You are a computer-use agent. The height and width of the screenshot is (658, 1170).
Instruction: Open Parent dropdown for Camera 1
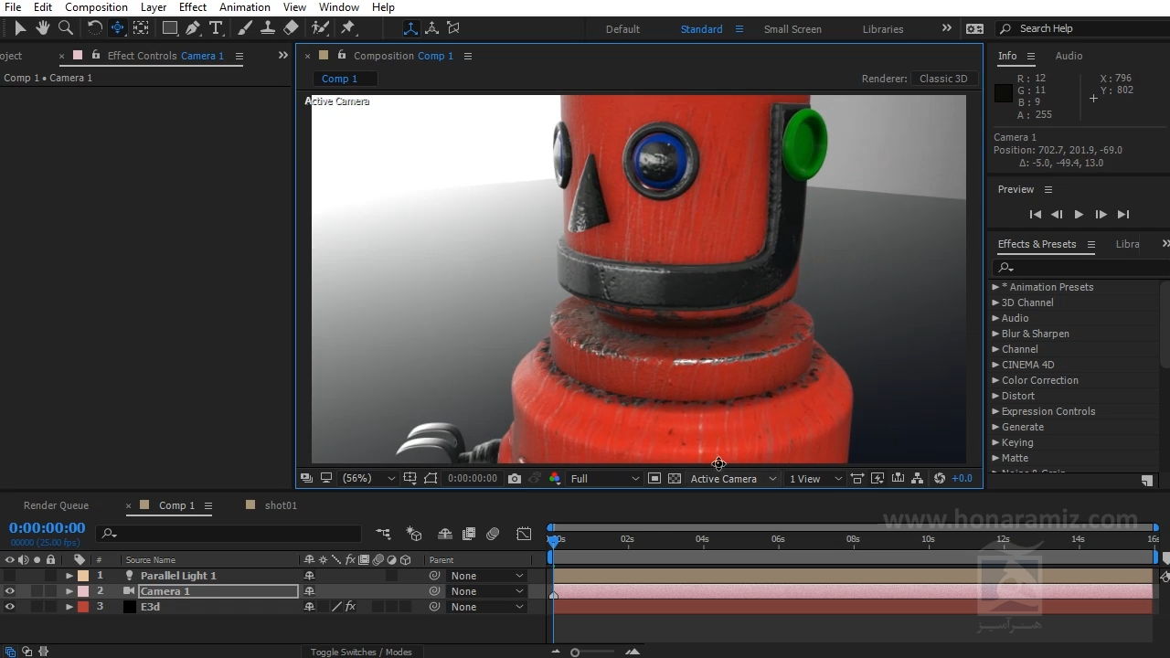[486, 591]
